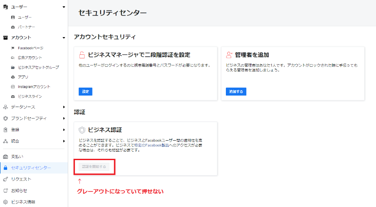Image resolution: width=376 pixels, height=207 pixels.
Task: Click the folder icon beside ビジネスアセットグループ
Action: coord(13,67)
